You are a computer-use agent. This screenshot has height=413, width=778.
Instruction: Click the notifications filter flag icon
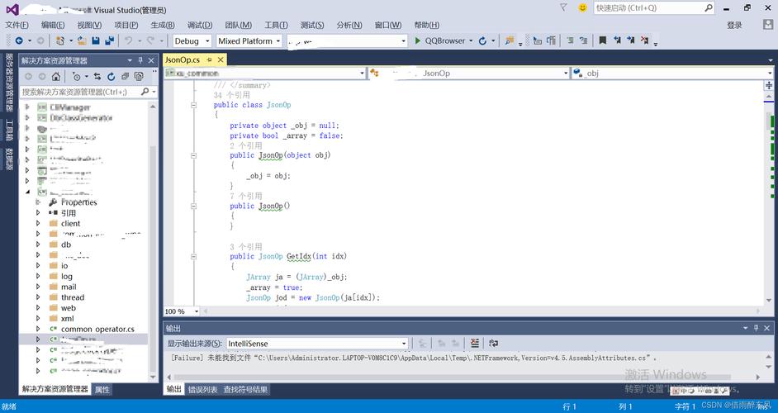pyautogui.click(x=563, y=7)
